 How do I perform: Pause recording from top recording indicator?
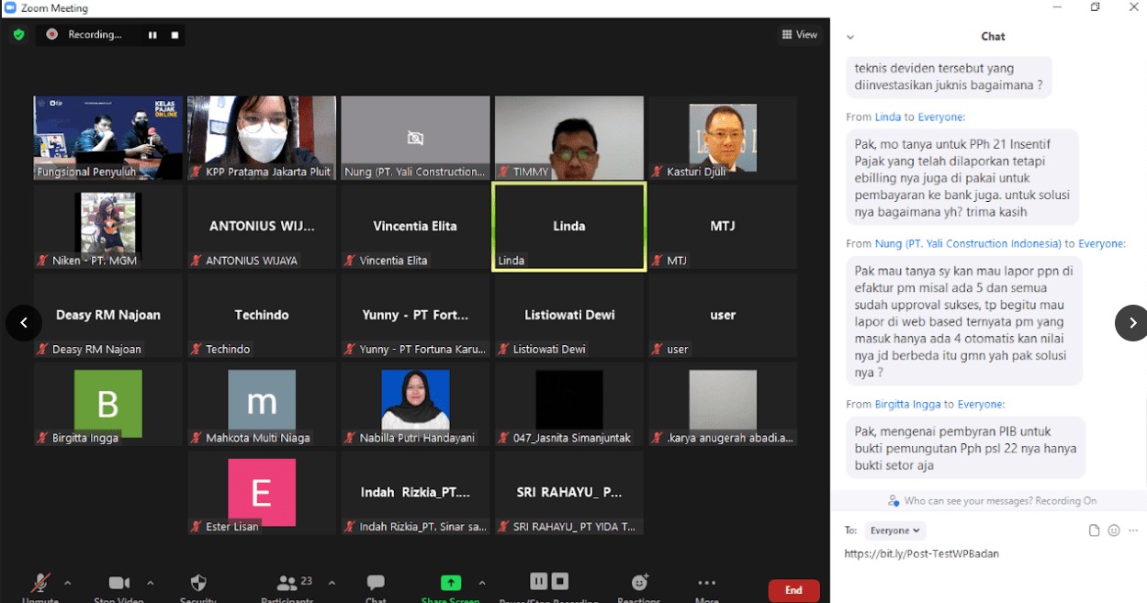[x=152, y=35]
